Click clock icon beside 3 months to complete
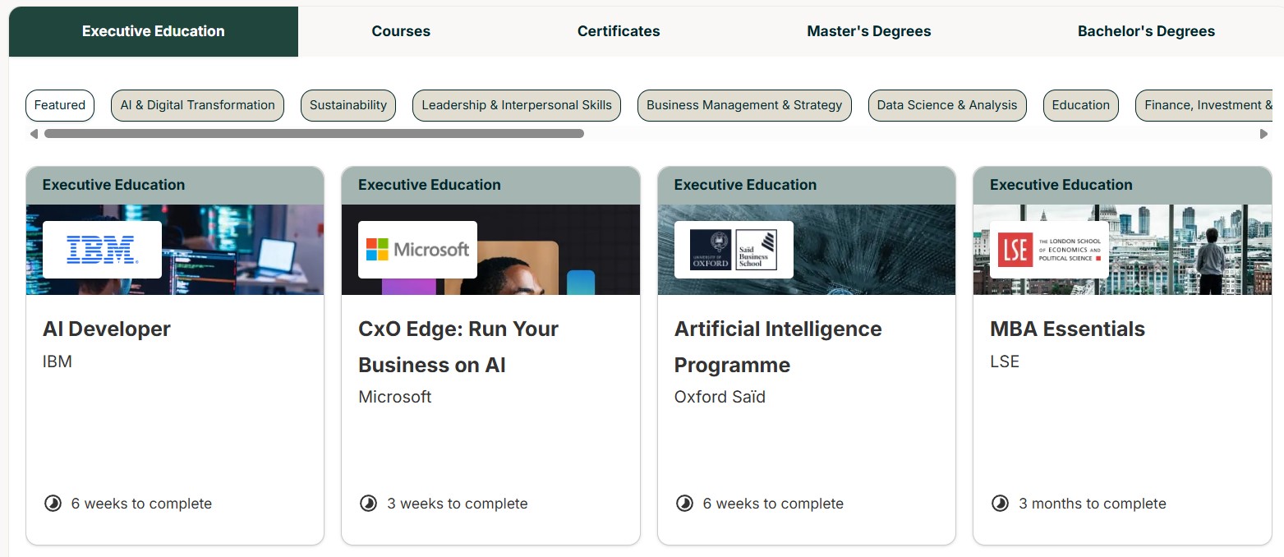This screenshot has width=1284, height=557. (1000, 504)
